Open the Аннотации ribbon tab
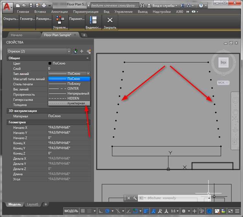Image resolution: width=243 pixels, height=217 pixels. [59, 12]
